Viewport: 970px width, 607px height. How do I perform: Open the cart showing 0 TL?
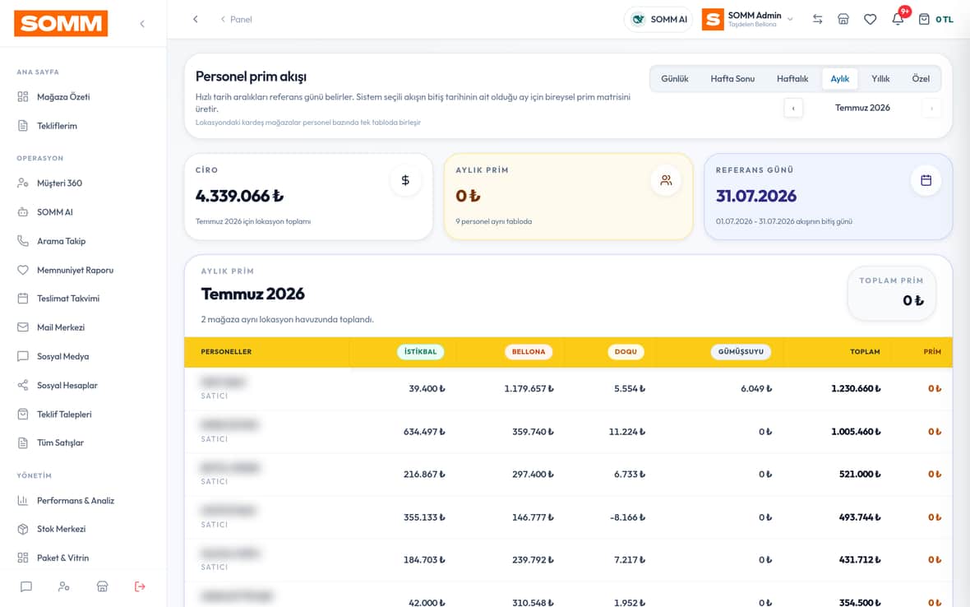click(935, 19)
